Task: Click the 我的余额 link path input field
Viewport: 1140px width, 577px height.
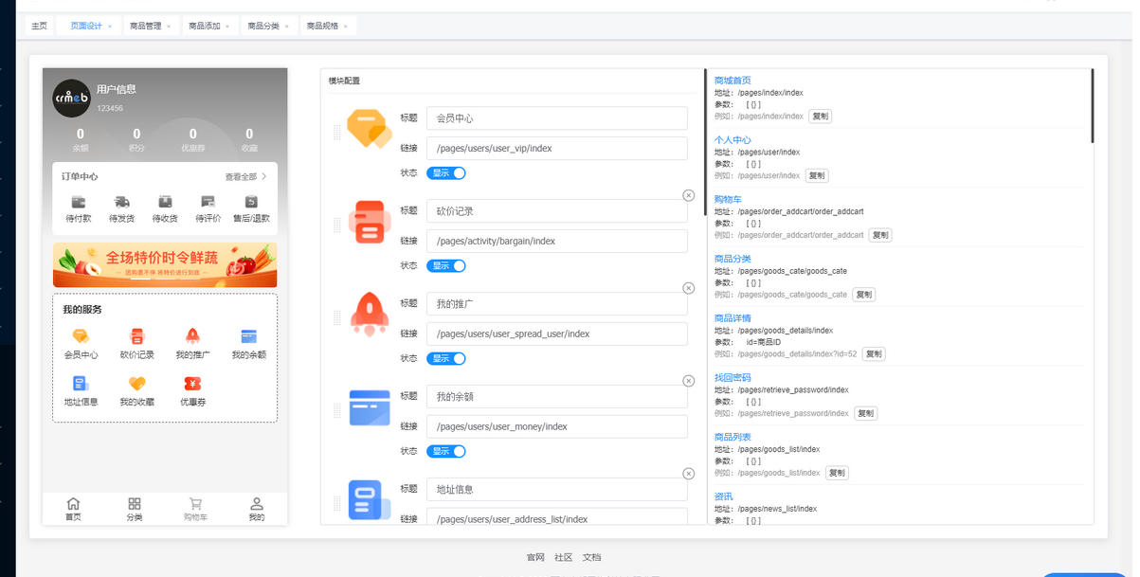Action: pyautogui.click(x=556, y=427)
